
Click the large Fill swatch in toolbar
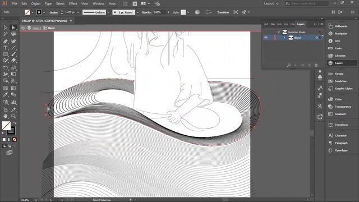[6, 126]
